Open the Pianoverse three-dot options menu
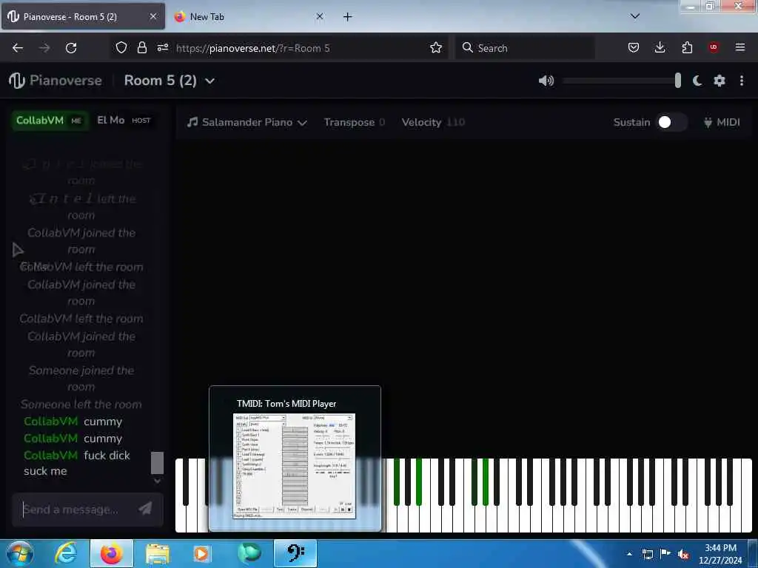The height and width of the screenshot is (568, 758). (x=742, y=81)
